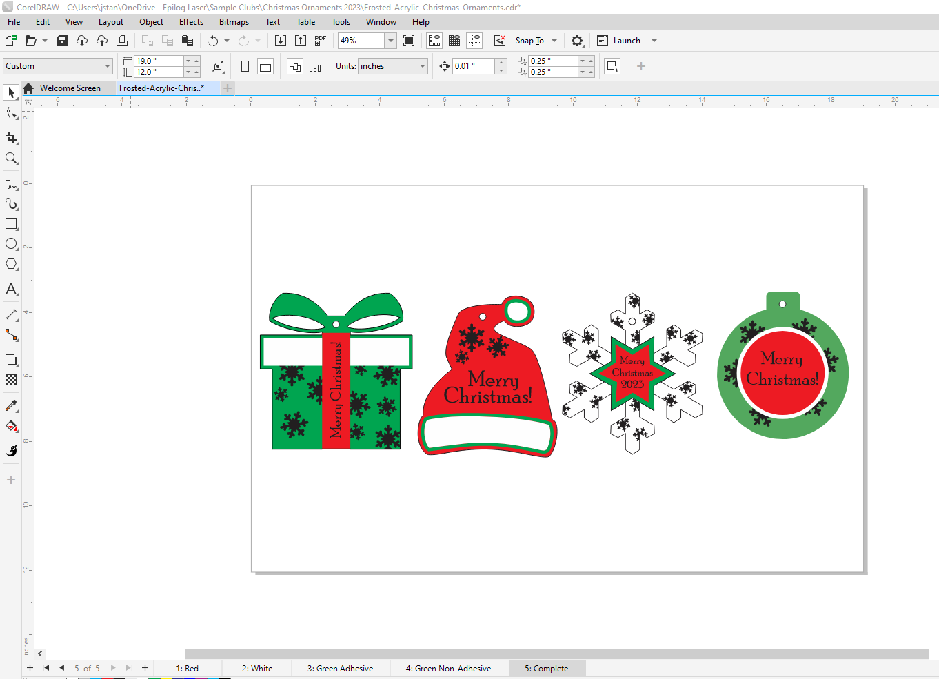The height and width of the screenshot is (679, 939).
Task: Toggle Show Guidelines
Action: click(x=474, y=41)
